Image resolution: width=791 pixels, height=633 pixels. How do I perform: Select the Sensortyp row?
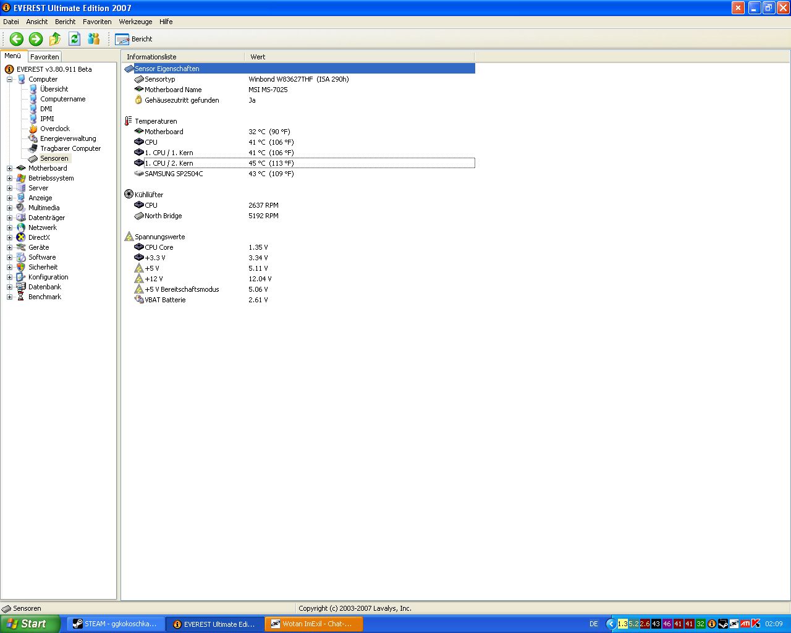point(299,79)
